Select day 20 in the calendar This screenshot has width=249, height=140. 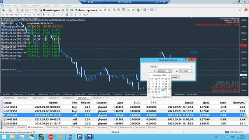click(x=149, y=89)
